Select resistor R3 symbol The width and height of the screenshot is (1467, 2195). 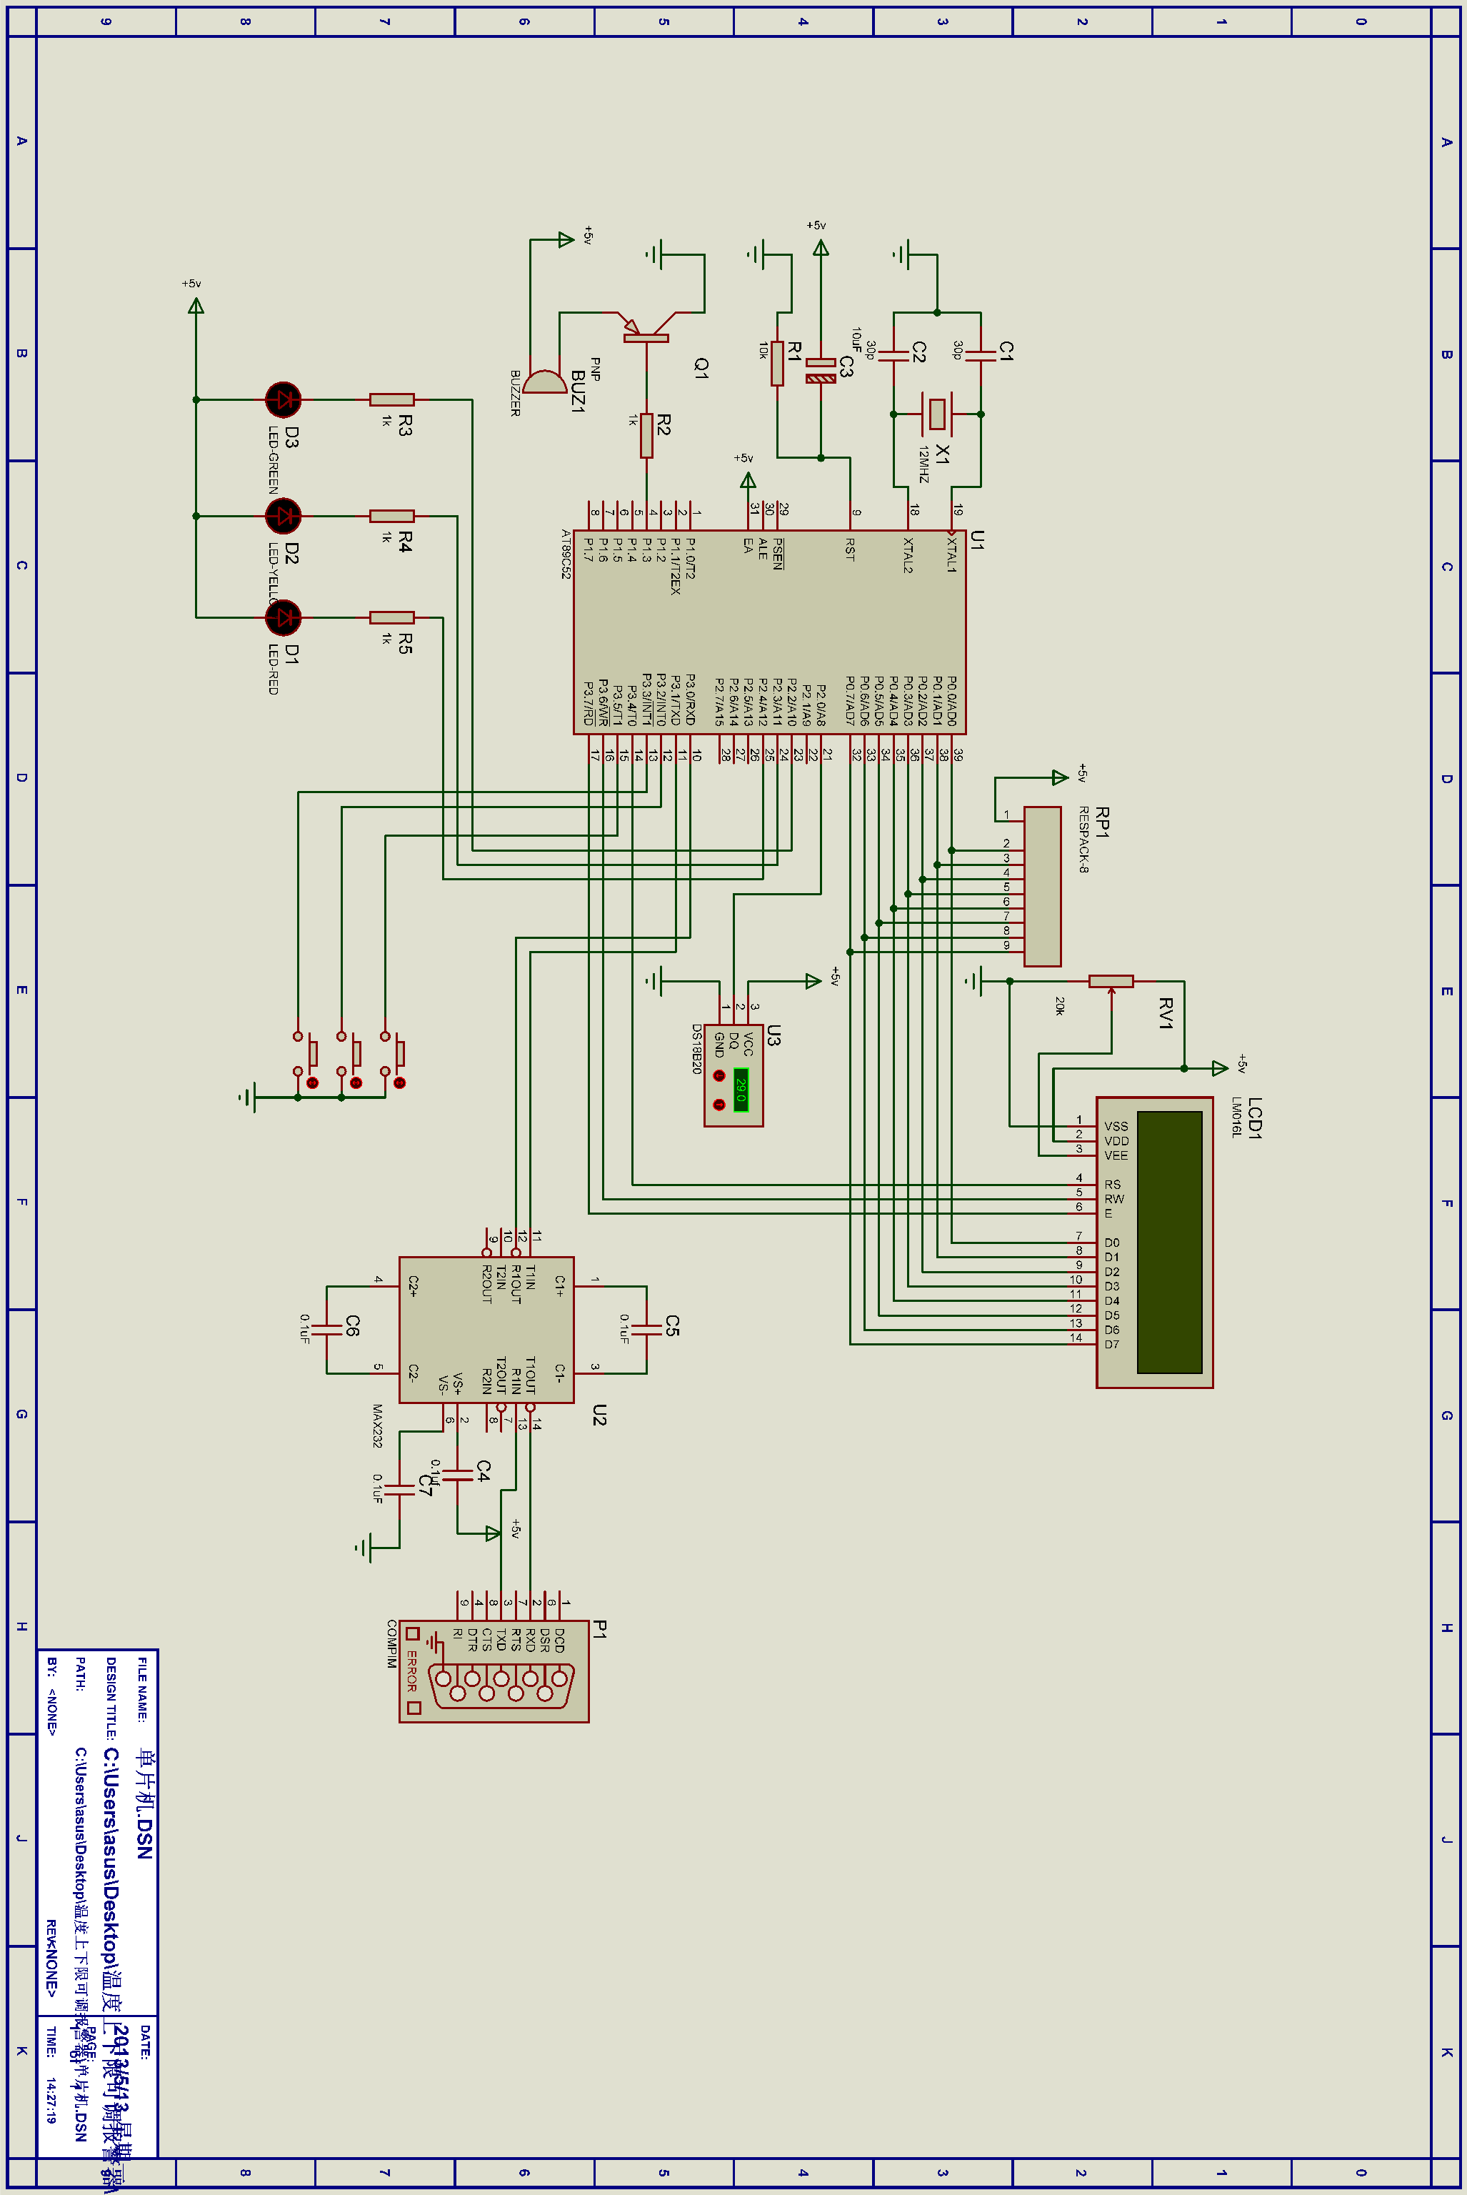coord(392,399)
